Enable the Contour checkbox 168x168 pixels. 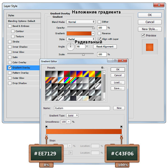pyautogui.click(x=13, y=31)
